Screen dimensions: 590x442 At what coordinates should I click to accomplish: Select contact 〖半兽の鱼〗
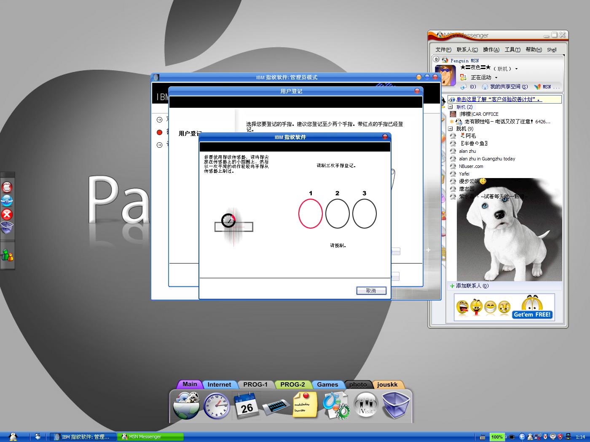(473, 144)
